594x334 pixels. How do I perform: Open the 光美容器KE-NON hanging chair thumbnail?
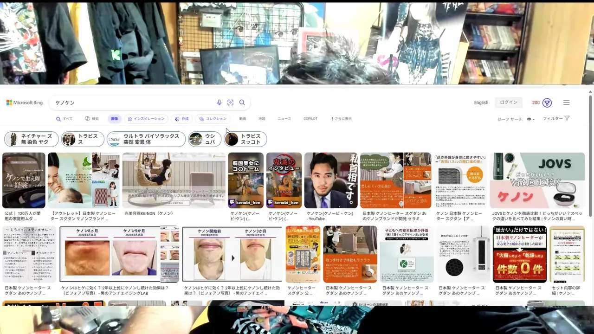pyautogui.click(x=174, y=180)
